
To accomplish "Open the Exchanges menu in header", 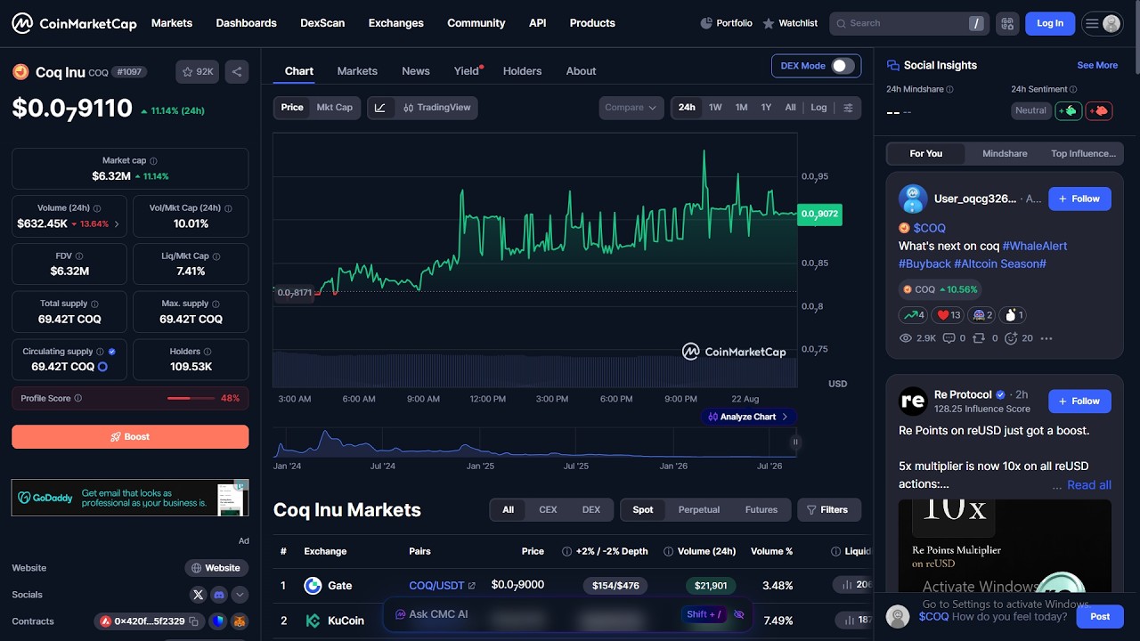I will (x=395, y=23).
